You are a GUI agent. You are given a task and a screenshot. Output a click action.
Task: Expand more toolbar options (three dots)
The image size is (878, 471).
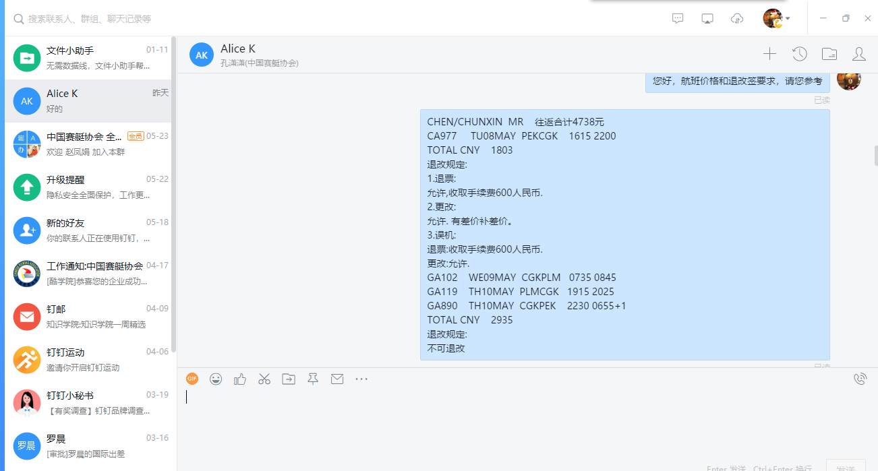click(361, 379)
